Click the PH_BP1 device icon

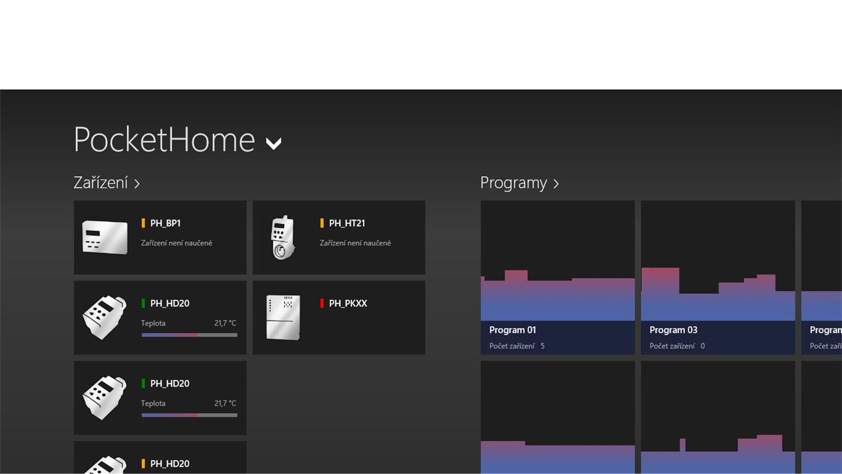(x=105, y=237)
